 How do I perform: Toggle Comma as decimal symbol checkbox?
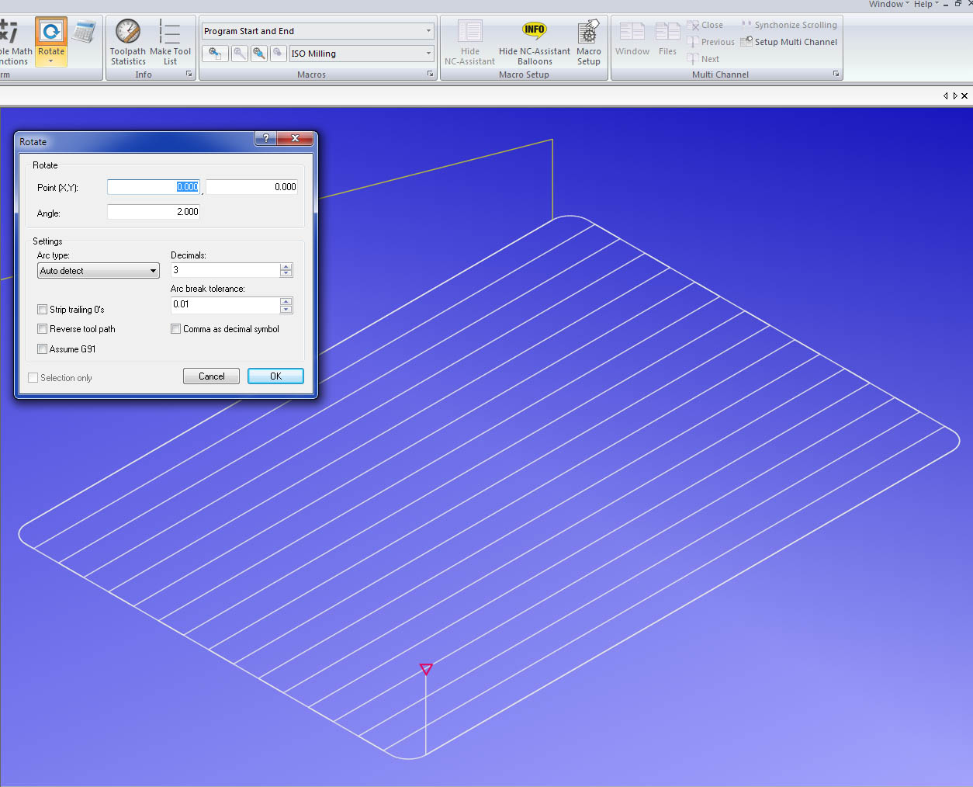tap(176, 329)
